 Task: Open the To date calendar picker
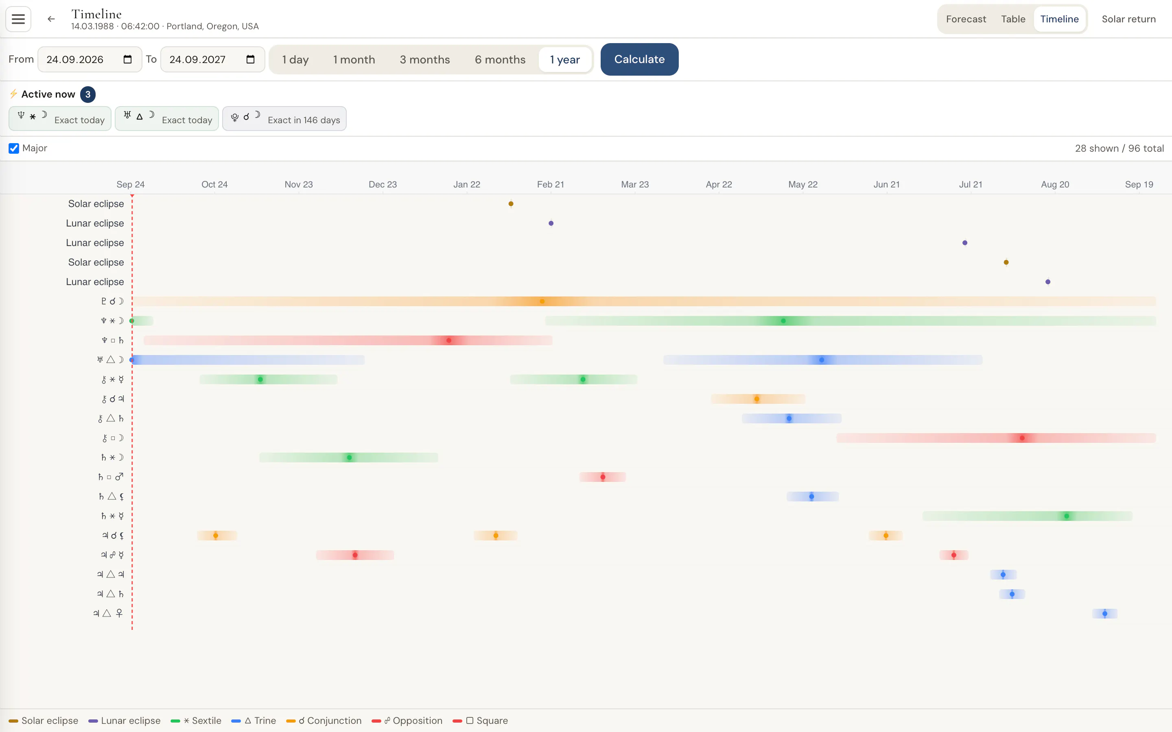coord(250,59)
